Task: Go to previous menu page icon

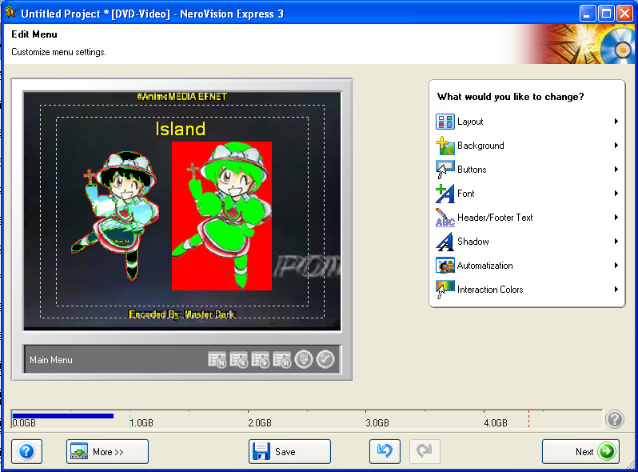Action: (x=239, y=359)
